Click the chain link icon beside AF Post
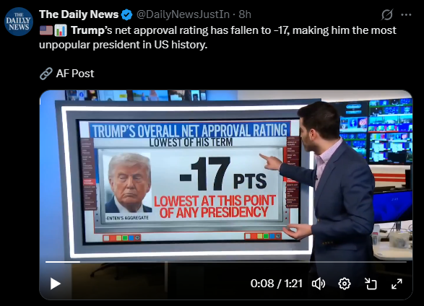The image size is (424, 306). (x=46, y=74)
